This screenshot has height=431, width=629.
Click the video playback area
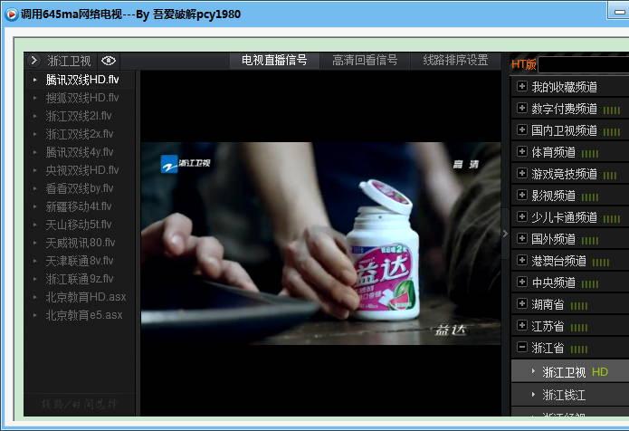pyautogui.click(x=320, y=243)
